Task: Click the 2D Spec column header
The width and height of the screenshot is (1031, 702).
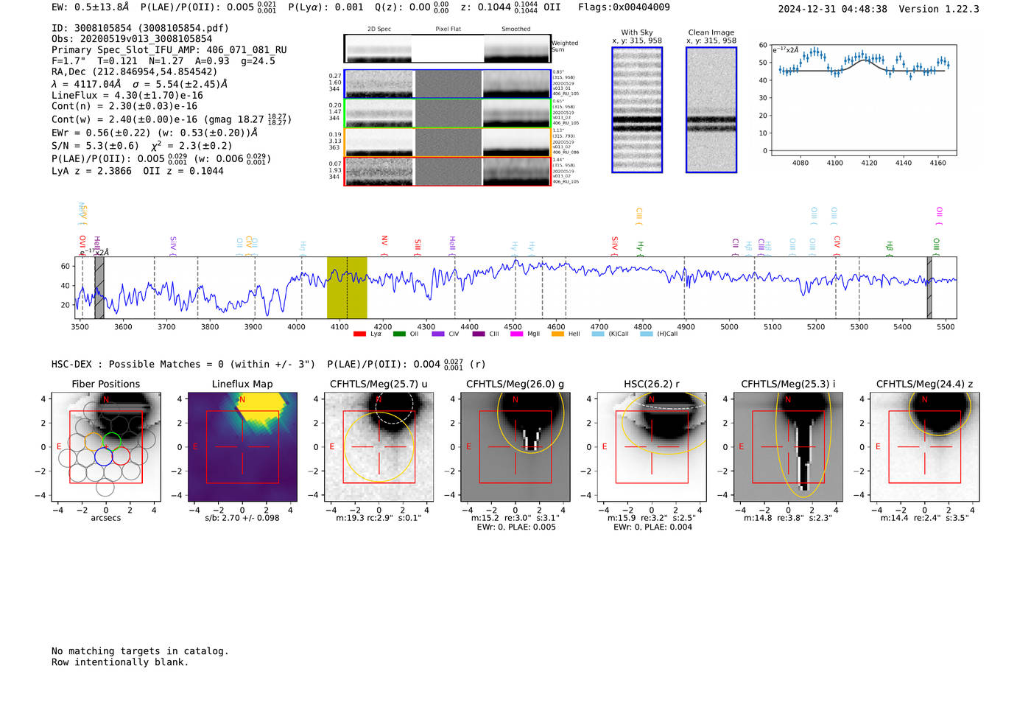Action: (x=379, y=29)
